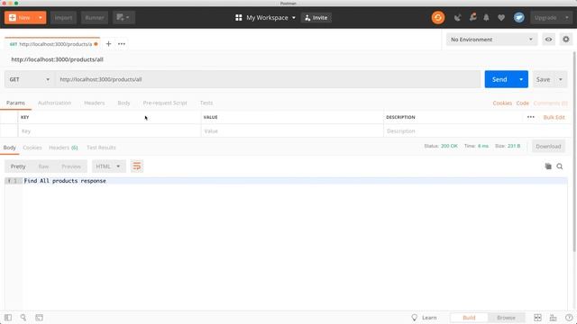Toggle sidebar icon in status bar
This screenshot has height=324, width=577.
(x=8, y=318)
